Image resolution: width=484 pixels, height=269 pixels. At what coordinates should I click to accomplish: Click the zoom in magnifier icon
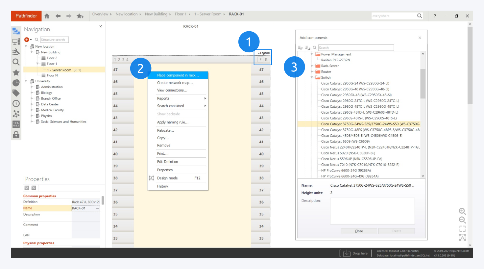pyautogui.click(x=462, y=211)
